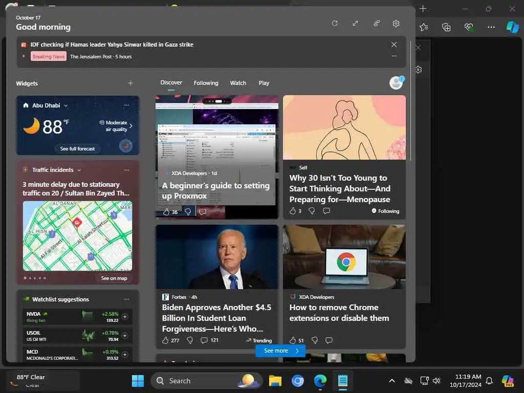Dislike the Chrome extensions article
The width and height of the screenshot is (524, 393).
315,340
